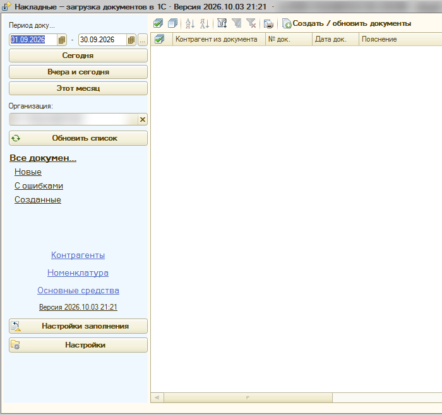Sort list descending Я-А
Viewport: 442px width, 415px height.
(205, 23)
